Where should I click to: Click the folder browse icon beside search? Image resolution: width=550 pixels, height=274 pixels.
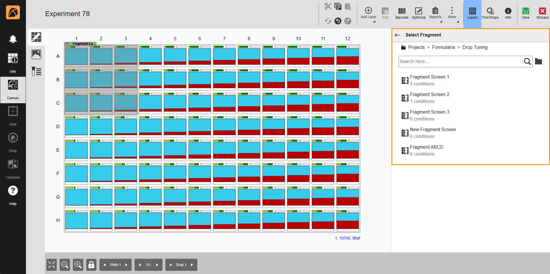click(x=538, y=61)
